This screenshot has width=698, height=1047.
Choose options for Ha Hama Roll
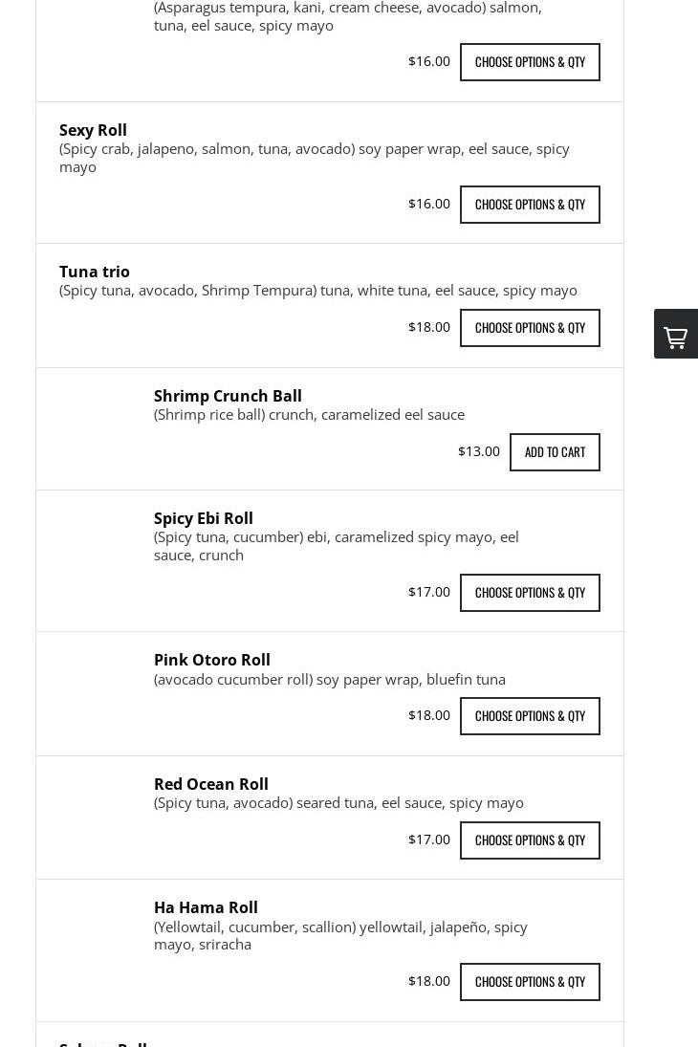[530, 982]
